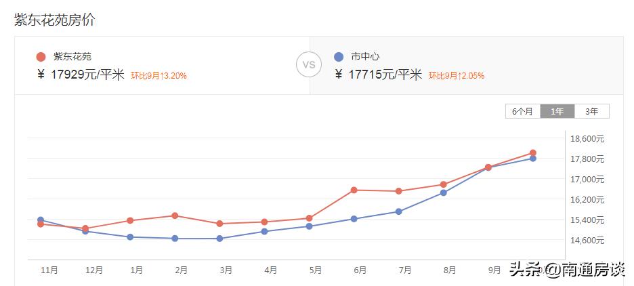The height and width of the screenshot is (286, 634).
Task: Click the 18,600元 y-axis label
Action: (x=587, y=139)
